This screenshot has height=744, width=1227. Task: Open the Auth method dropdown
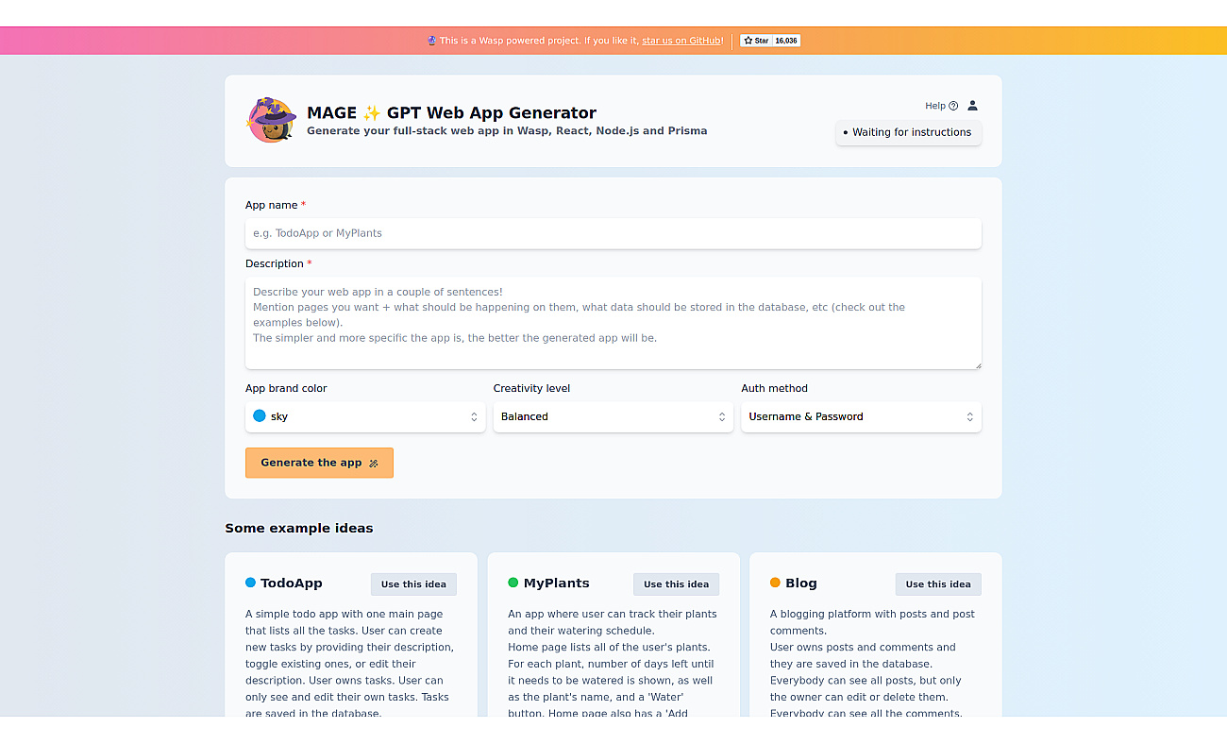[x=861, y=416]
